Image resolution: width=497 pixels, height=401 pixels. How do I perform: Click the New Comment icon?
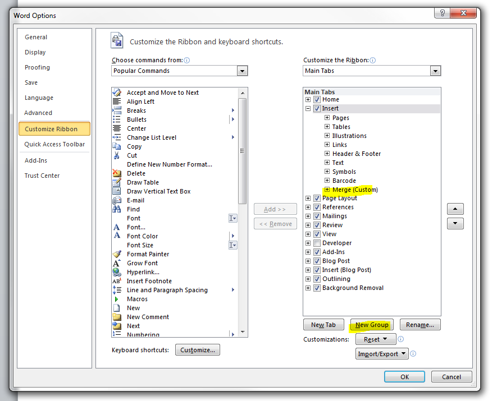tap(117, 317)
